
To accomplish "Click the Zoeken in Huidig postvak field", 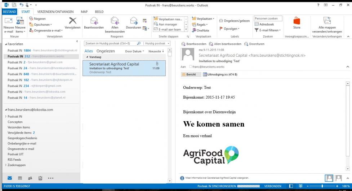I will click(110, 43).
